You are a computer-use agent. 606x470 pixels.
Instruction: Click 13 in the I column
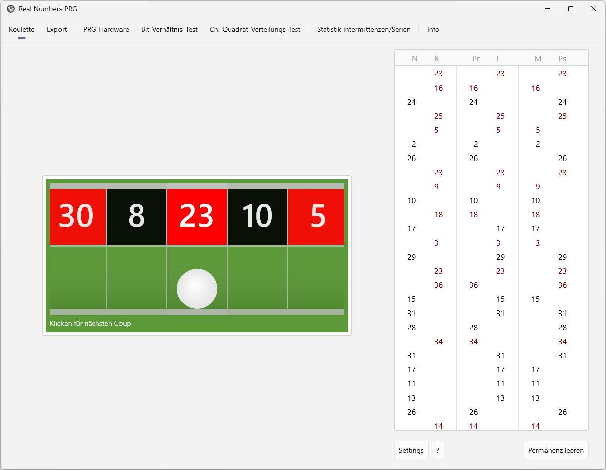(500, 398)
